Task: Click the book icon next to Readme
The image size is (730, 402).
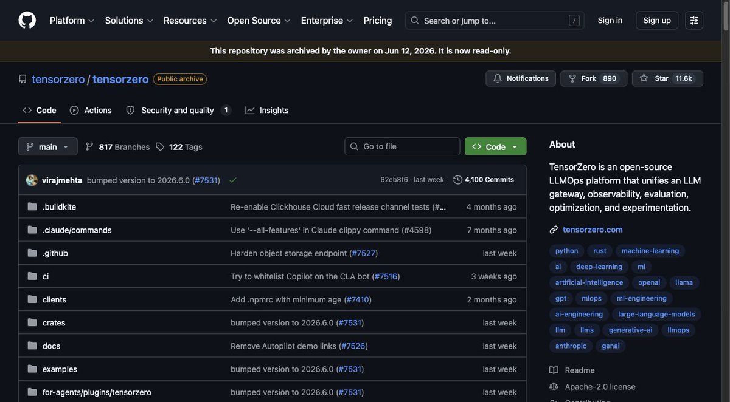Action: point(554,370)
